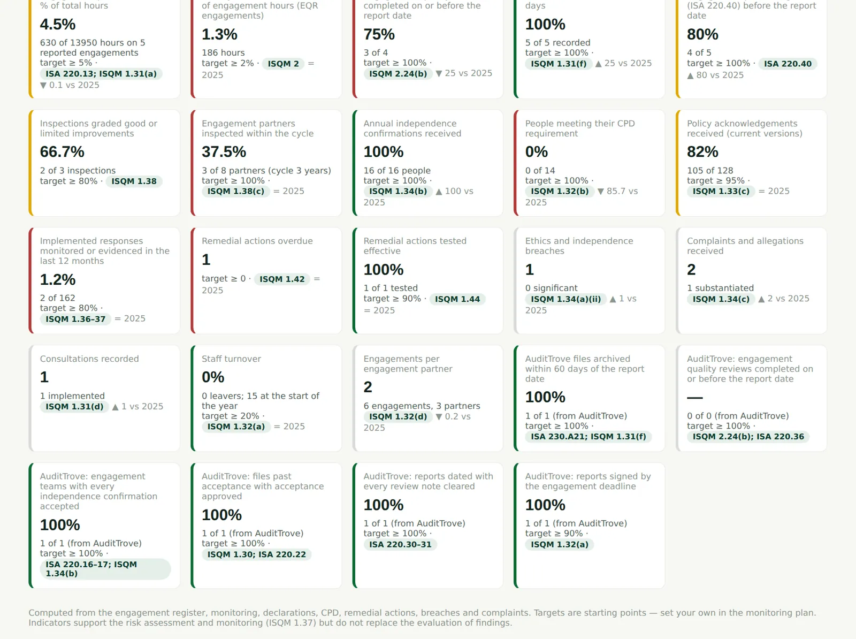Click the ISQM 2 reference tag
This screenshot has width=856, height=639.
283,64
